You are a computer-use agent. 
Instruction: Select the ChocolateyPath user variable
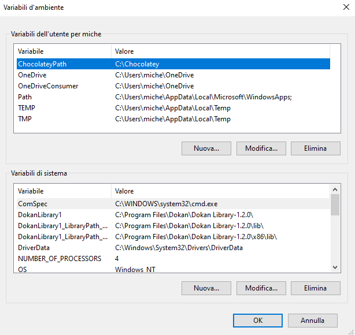point(173,64)
